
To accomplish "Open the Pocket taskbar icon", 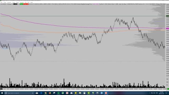I will (x=67, y=93).
